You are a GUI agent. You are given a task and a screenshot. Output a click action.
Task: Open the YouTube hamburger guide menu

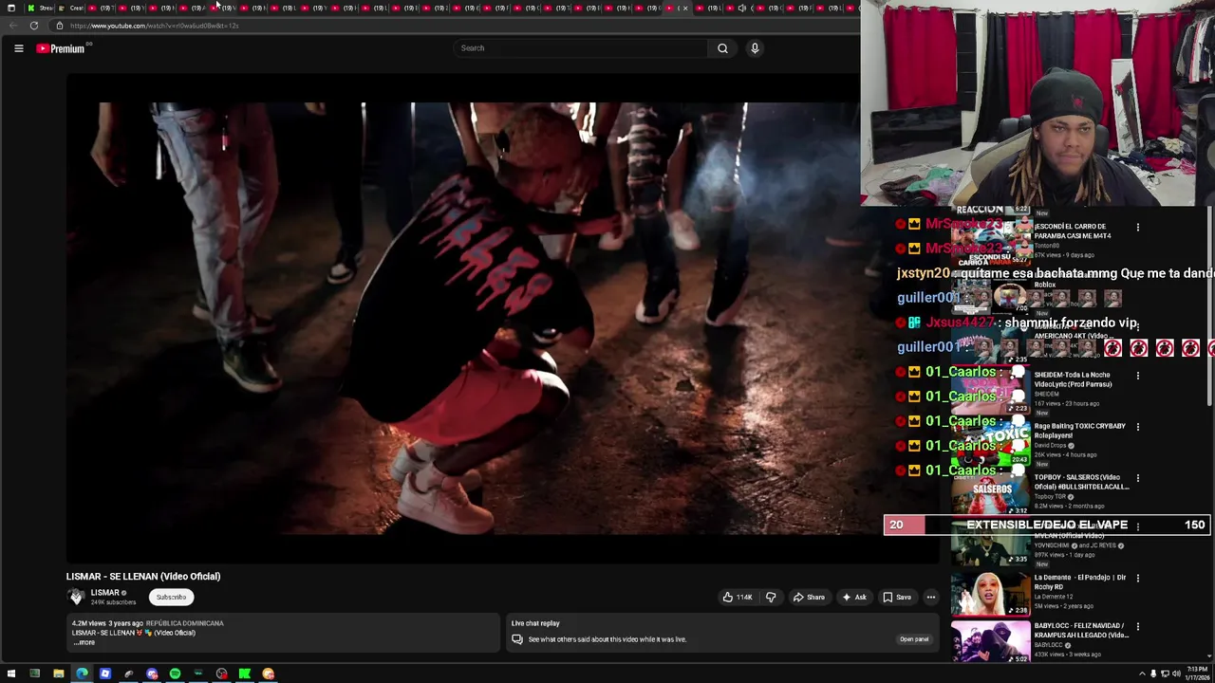pos(18,48)
